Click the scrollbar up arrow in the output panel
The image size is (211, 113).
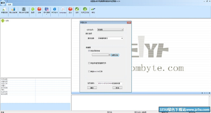pos(210,96)
